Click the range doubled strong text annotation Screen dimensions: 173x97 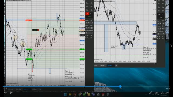(115, 47)
